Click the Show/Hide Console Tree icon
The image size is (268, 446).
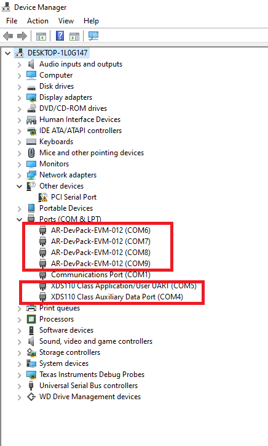click(x=41, y=36)
